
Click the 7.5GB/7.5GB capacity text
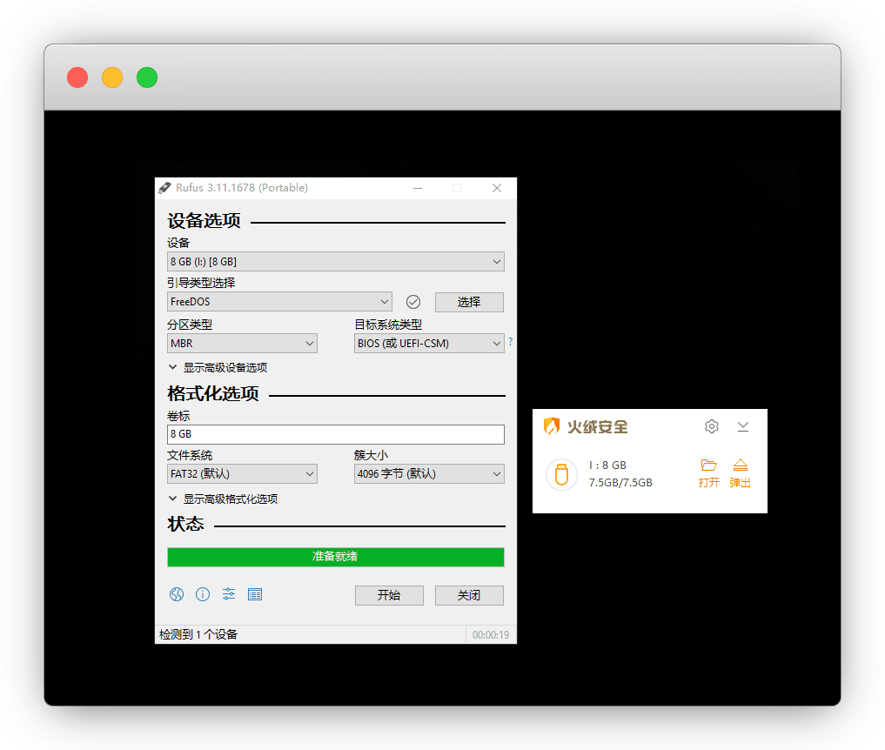click(x=620, y=483)
